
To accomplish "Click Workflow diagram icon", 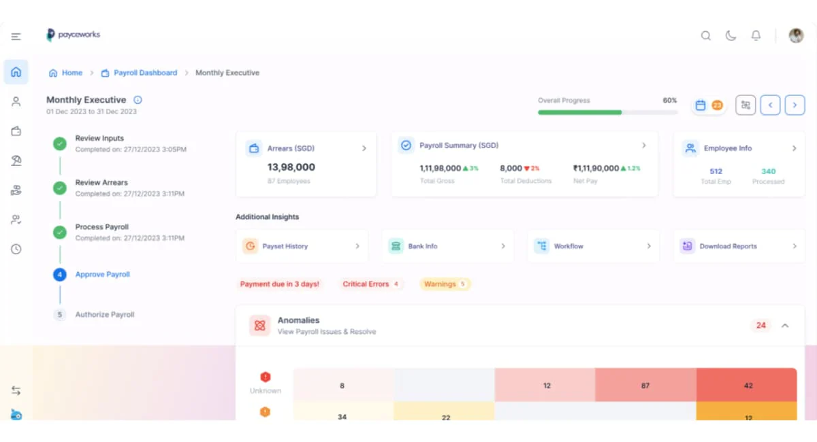I will pyautogui.click(x=542, y=246).
